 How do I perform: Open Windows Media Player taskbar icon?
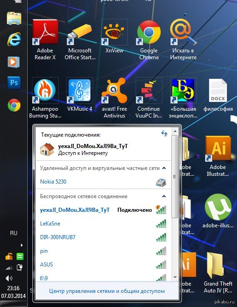coord(14,62)
